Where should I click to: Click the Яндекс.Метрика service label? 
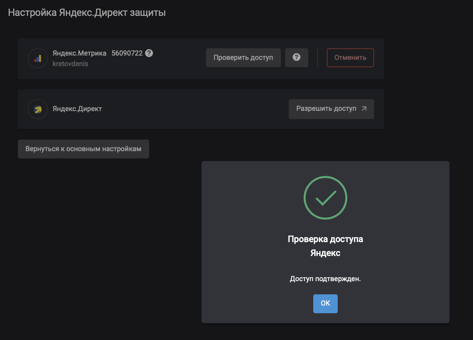[79, 53]
